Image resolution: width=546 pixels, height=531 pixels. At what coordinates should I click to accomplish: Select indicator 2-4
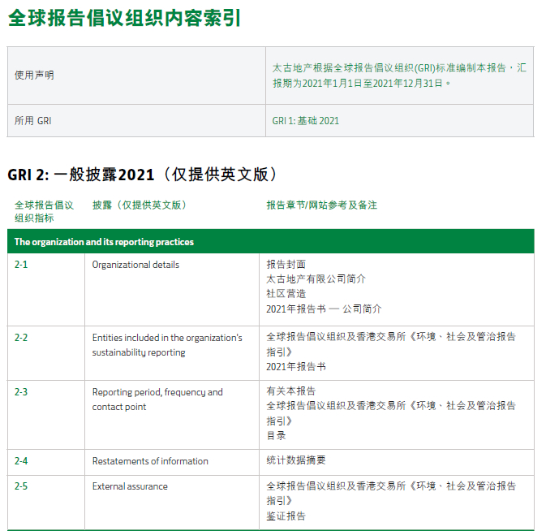pyautogui.click(x=21, y=461)
